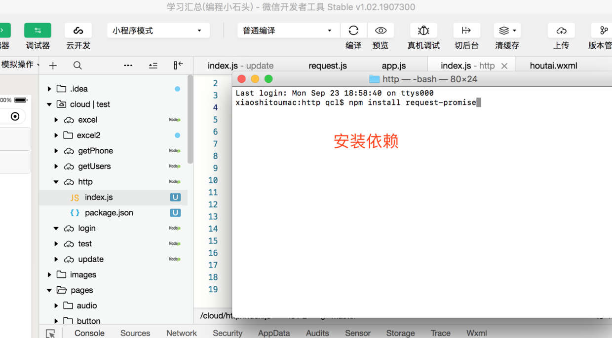Open 清缓存 clear cache layers icon
The height and width of the screenshot is (338, 612).
point(507,31)
